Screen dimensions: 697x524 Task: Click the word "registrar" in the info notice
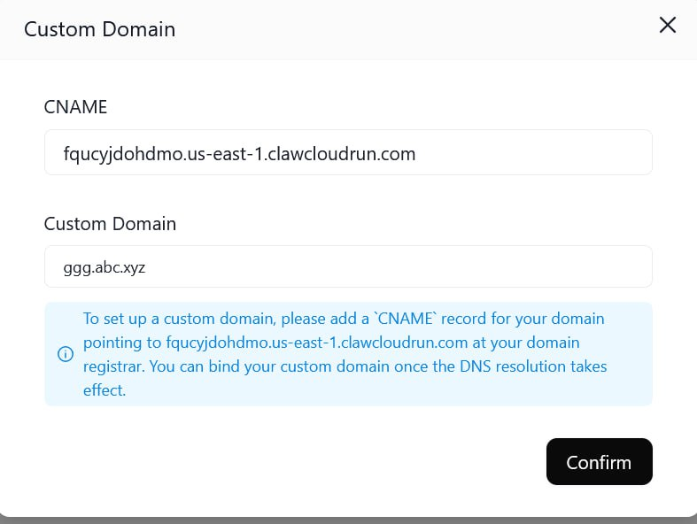(x=113, y=366)
